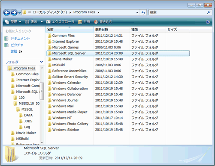Click the 表示 views button

coord(31,22)
